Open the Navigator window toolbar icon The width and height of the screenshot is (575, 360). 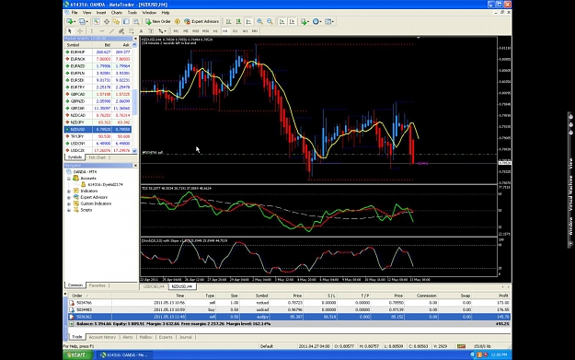116,22
